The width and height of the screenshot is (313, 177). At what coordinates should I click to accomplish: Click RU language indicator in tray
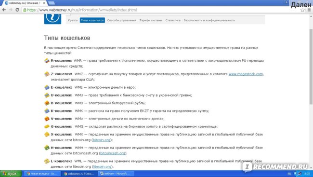(289, 174)
